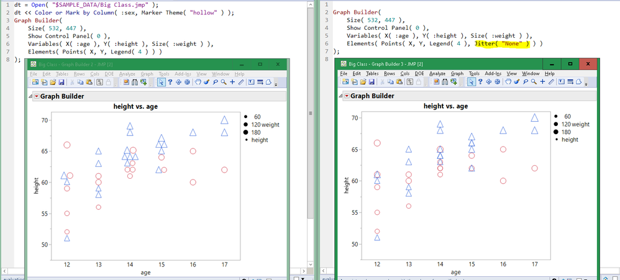Click 'height vs. age' title in Graph Builder 3
620x280 pixels.
tap(445, 106)
